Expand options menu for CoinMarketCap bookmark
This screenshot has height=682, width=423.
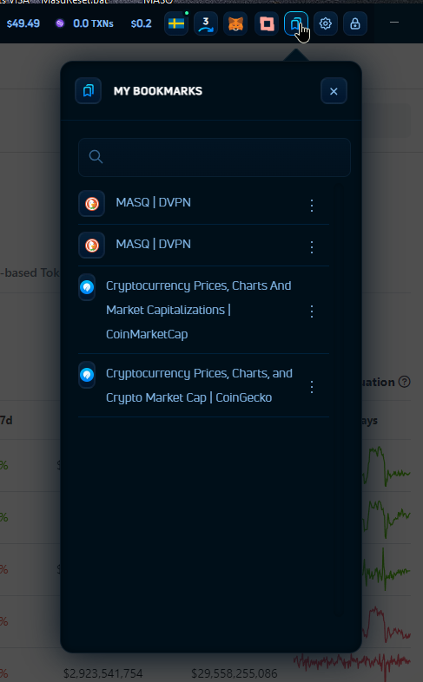pyautogui.click(x=312, y=311)
